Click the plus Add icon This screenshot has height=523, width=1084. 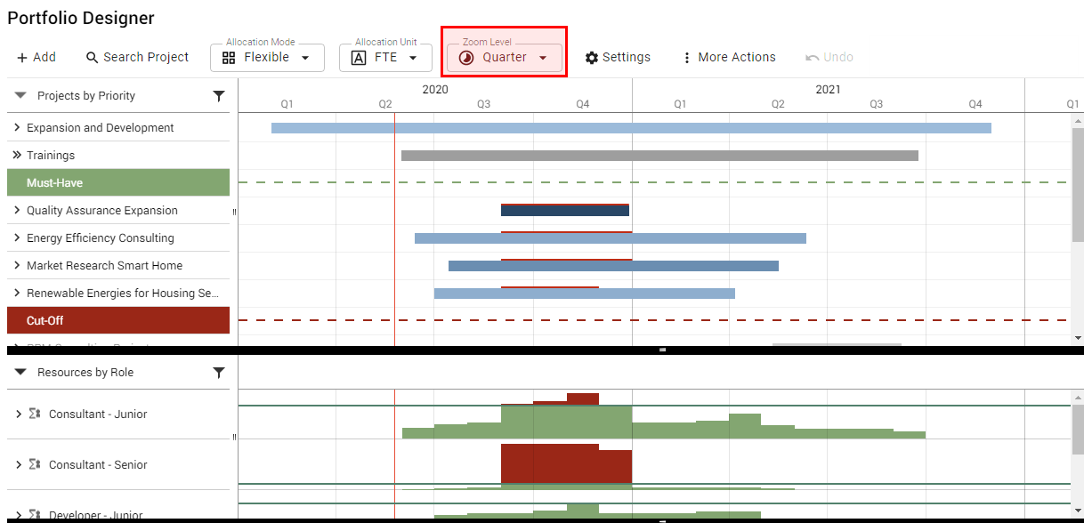tap(22, 58)
